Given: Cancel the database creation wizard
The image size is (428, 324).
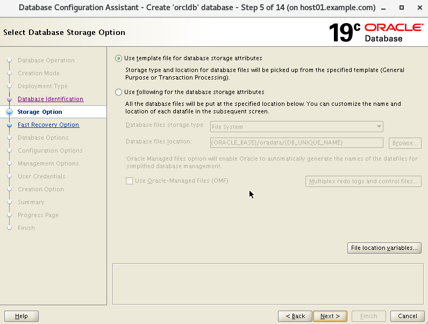Looking at the screenshot, I should click(x=407, y=316).
